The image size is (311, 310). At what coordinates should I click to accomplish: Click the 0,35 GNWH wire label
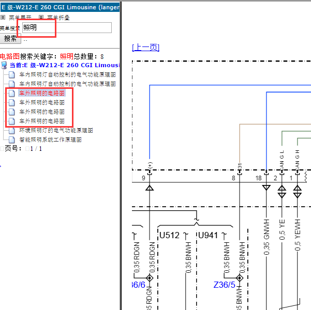coord(266,237)
